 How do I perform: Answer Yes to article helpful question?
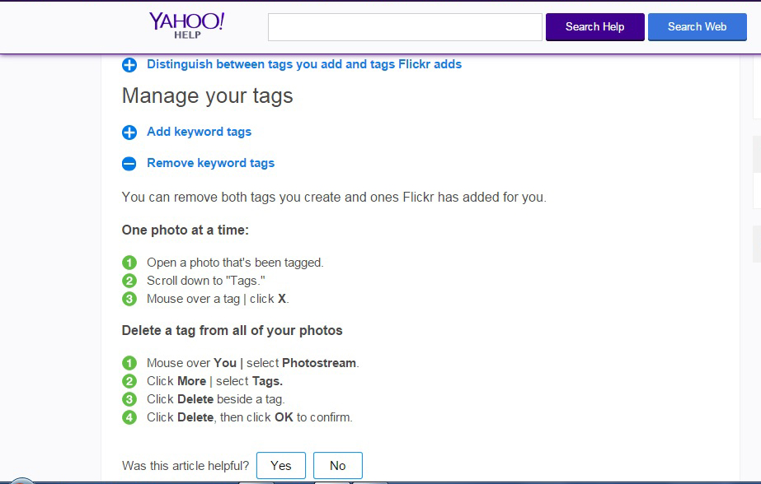(x=280, y=466)
